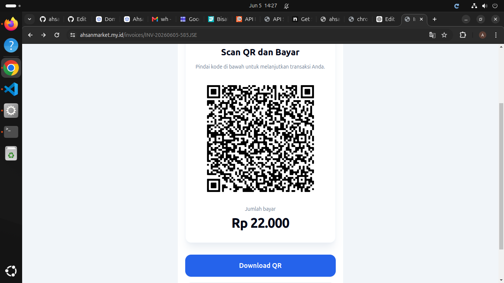The height and width of the screenshot is (283, 504).
Task: Switch to the Gmail "wh" tab
Action: point(162,19)
